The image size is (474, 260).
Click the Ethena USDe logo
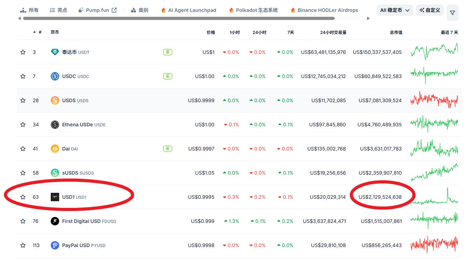55,125
